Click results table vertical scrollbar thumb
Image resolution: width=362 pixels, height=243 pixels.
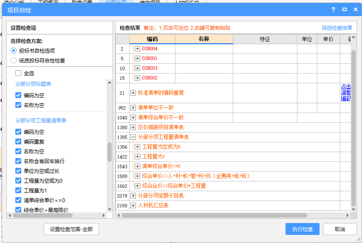click(x=354, y=128)
